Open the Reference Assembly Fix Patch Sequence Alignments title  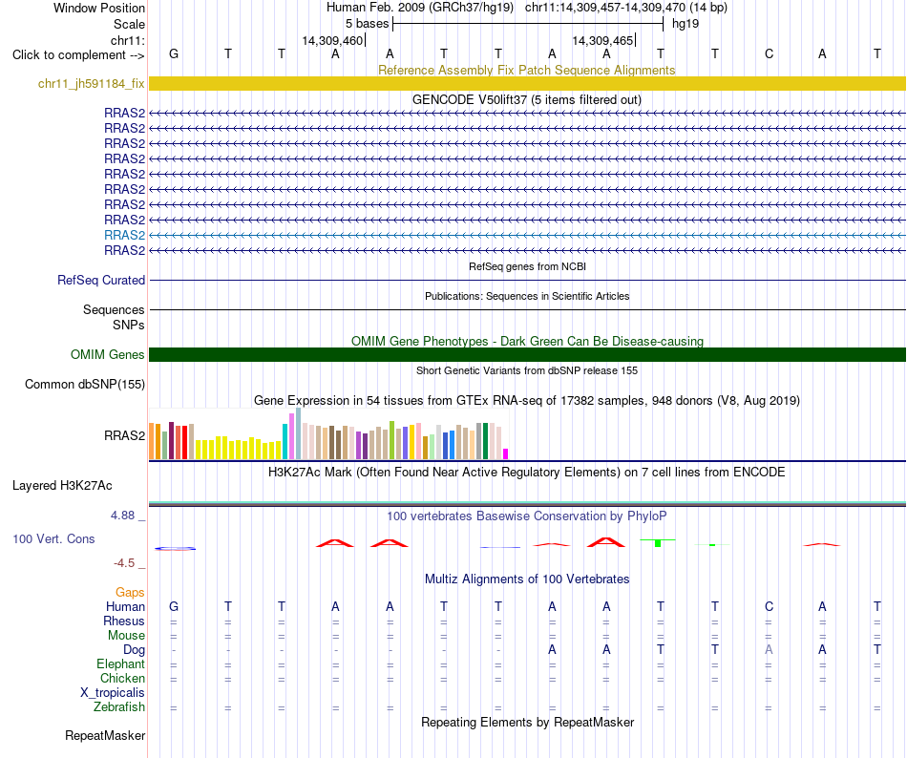coord(526,70)
